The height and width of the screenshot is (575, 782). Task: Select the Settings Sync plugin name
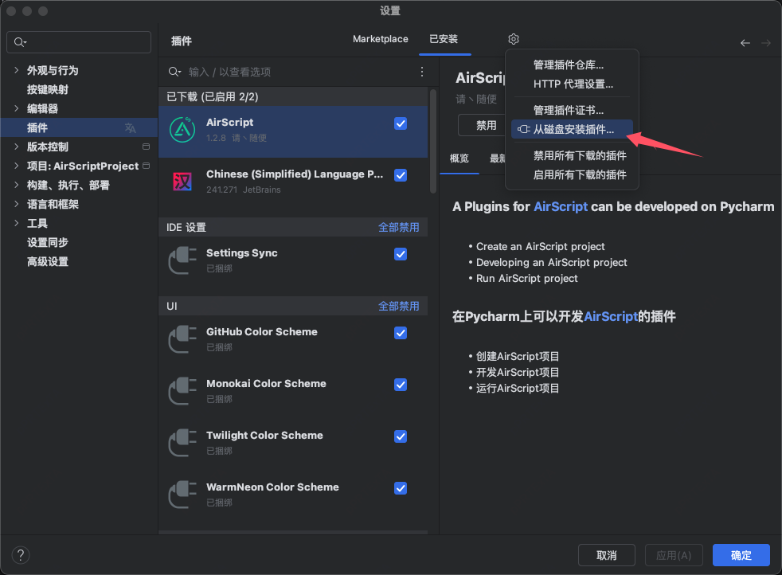242,252
